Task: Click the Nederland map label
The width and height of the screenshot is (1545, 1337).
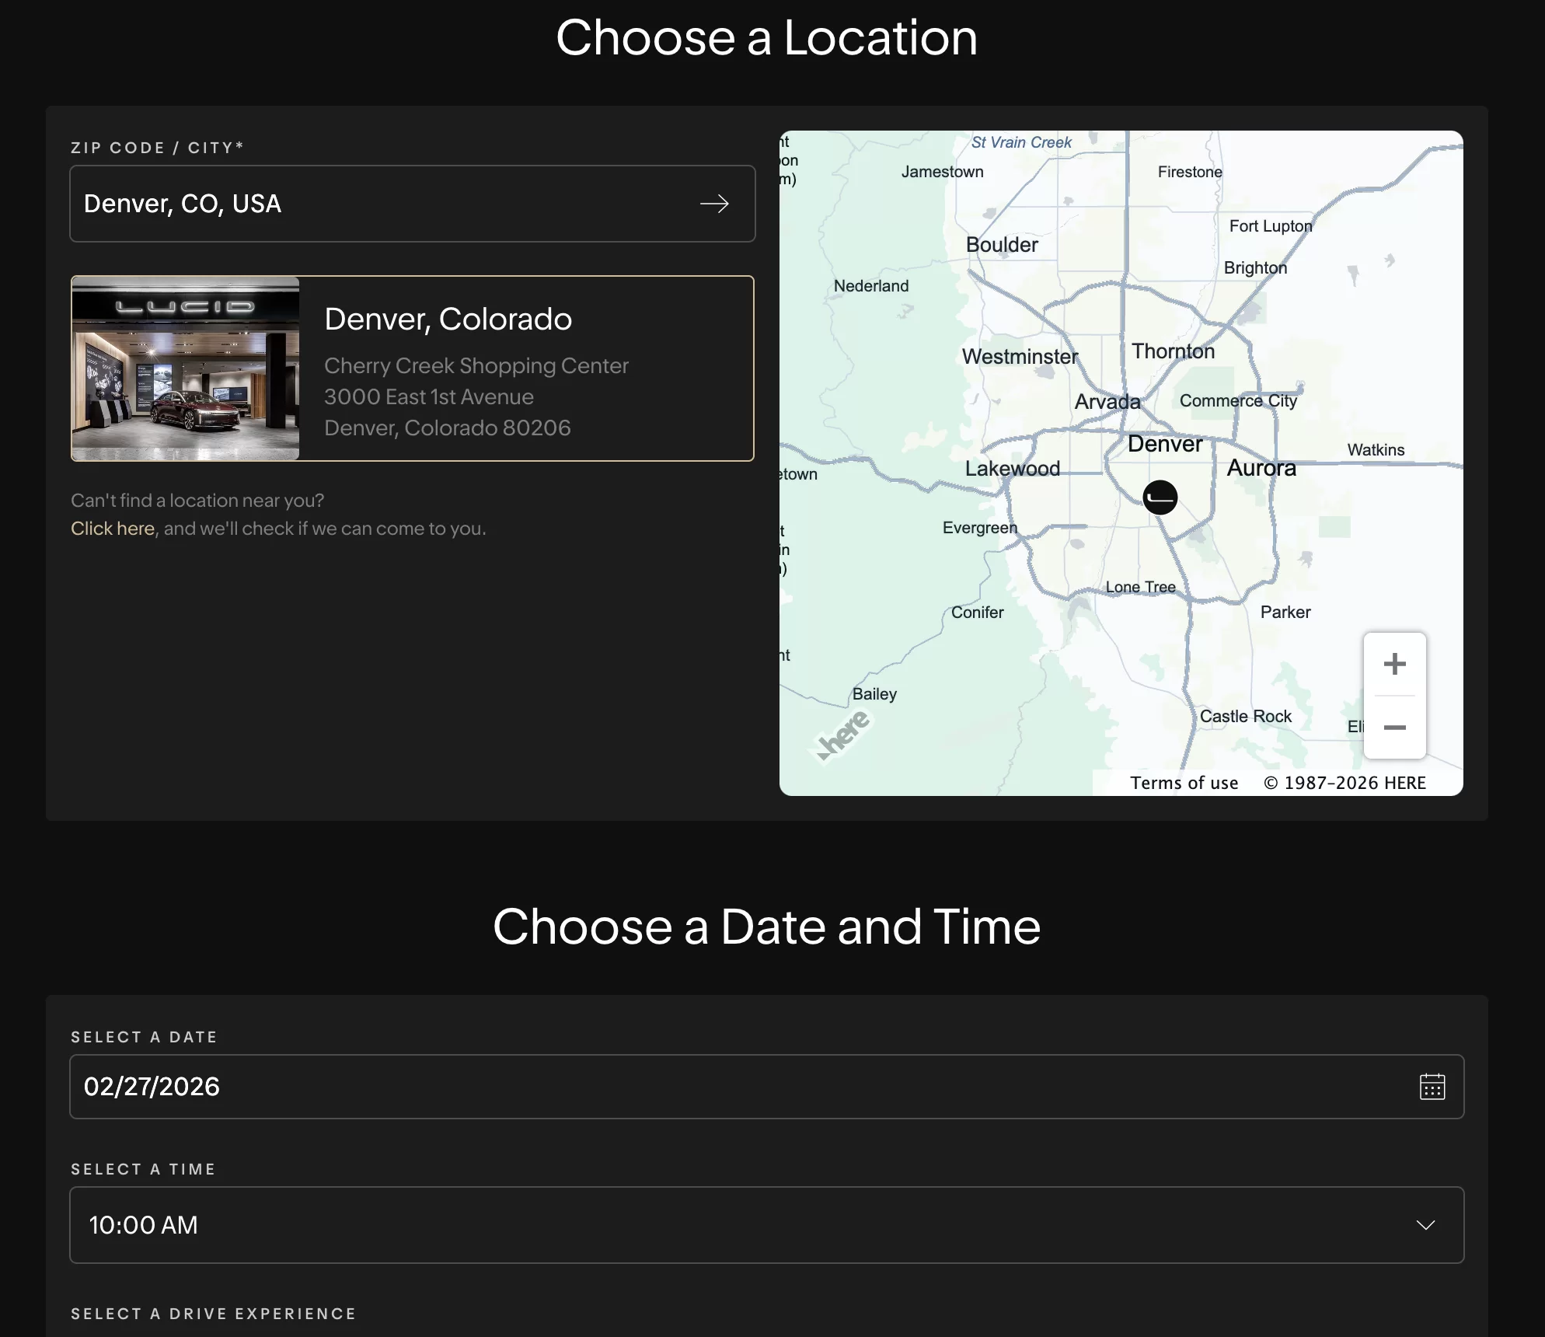Action: coord(870,286)
